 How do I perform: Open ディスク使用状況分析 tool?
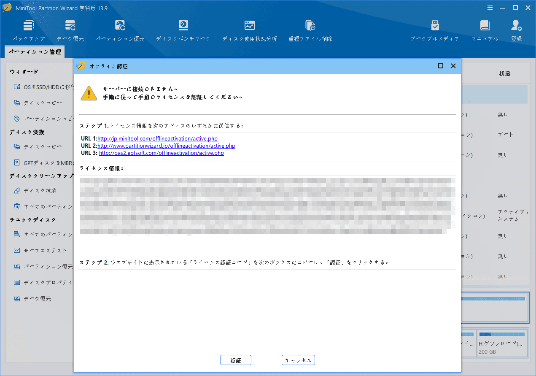(250, 31)
